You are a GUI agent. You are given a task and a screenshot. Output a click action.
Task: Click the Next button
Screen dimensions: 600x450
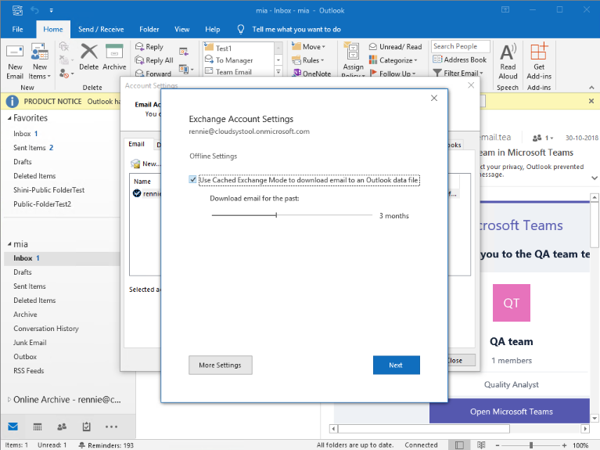[x=396, y=365]
